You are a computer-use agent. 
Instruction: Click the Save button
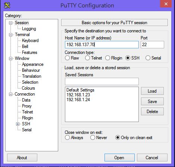pos(152,102)
